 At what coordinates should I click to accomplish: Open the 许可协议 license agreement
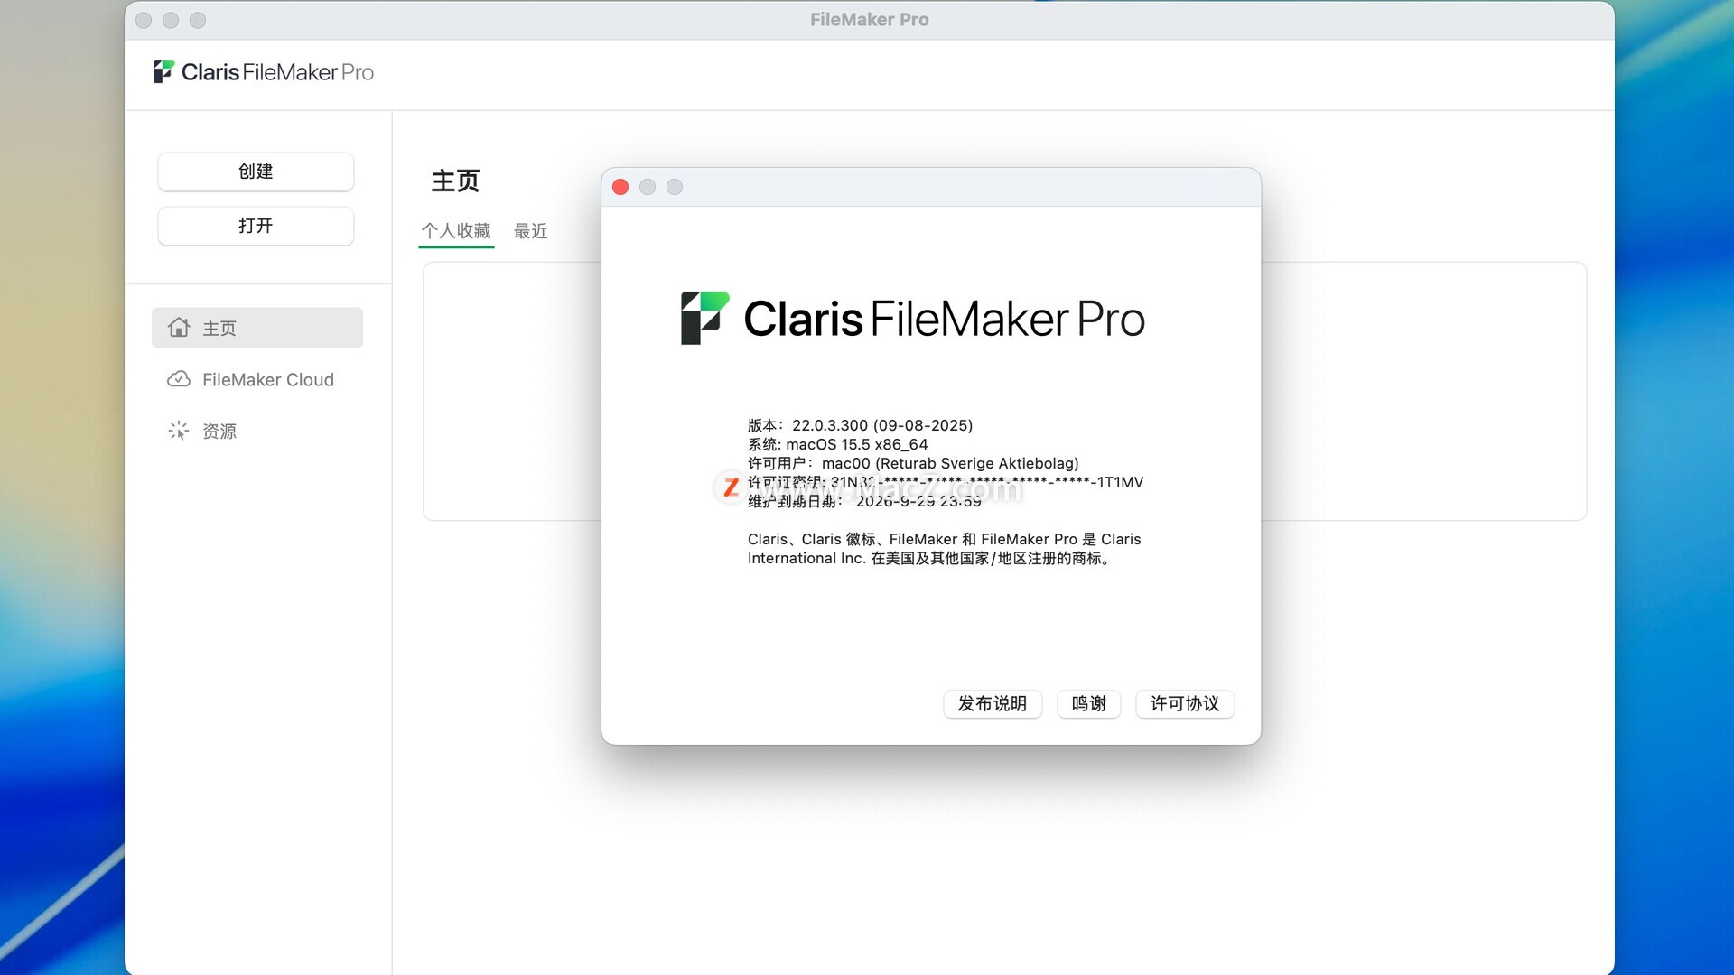pyautogui.click(x=1184, y=703)
